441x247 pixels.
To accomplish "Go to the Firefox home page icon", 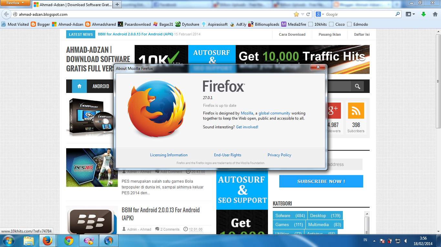I will [x=435, y=14].
